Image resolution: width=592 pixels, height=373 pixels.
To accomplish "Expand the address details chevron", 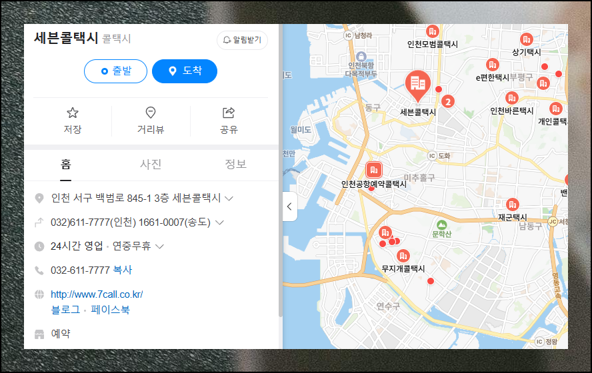I will pyautogui.click(x=229, y=198).
